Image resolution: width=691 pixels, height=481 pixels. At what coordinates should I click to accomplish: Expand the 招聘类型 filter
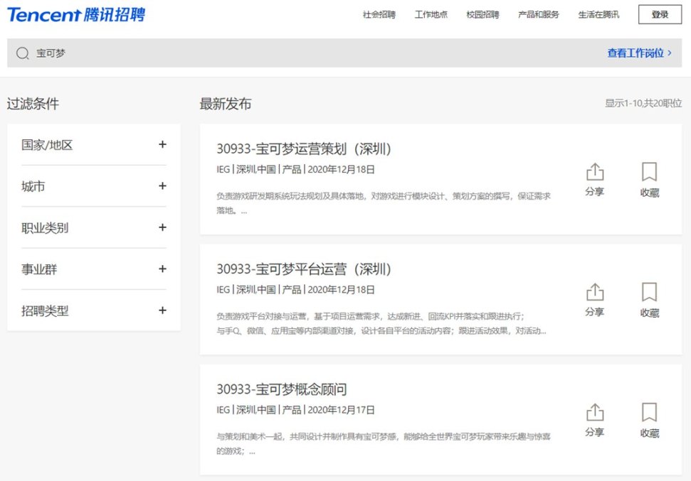coord(162,310)
